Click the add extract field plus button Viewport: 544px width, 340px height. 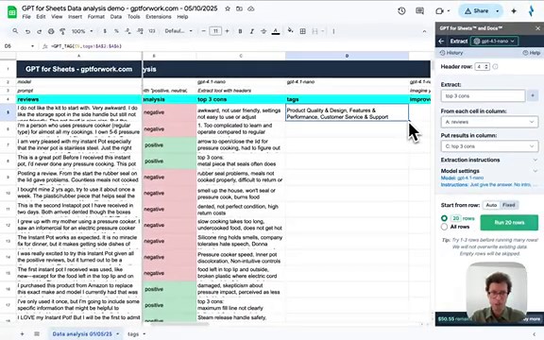pos(533,95)
